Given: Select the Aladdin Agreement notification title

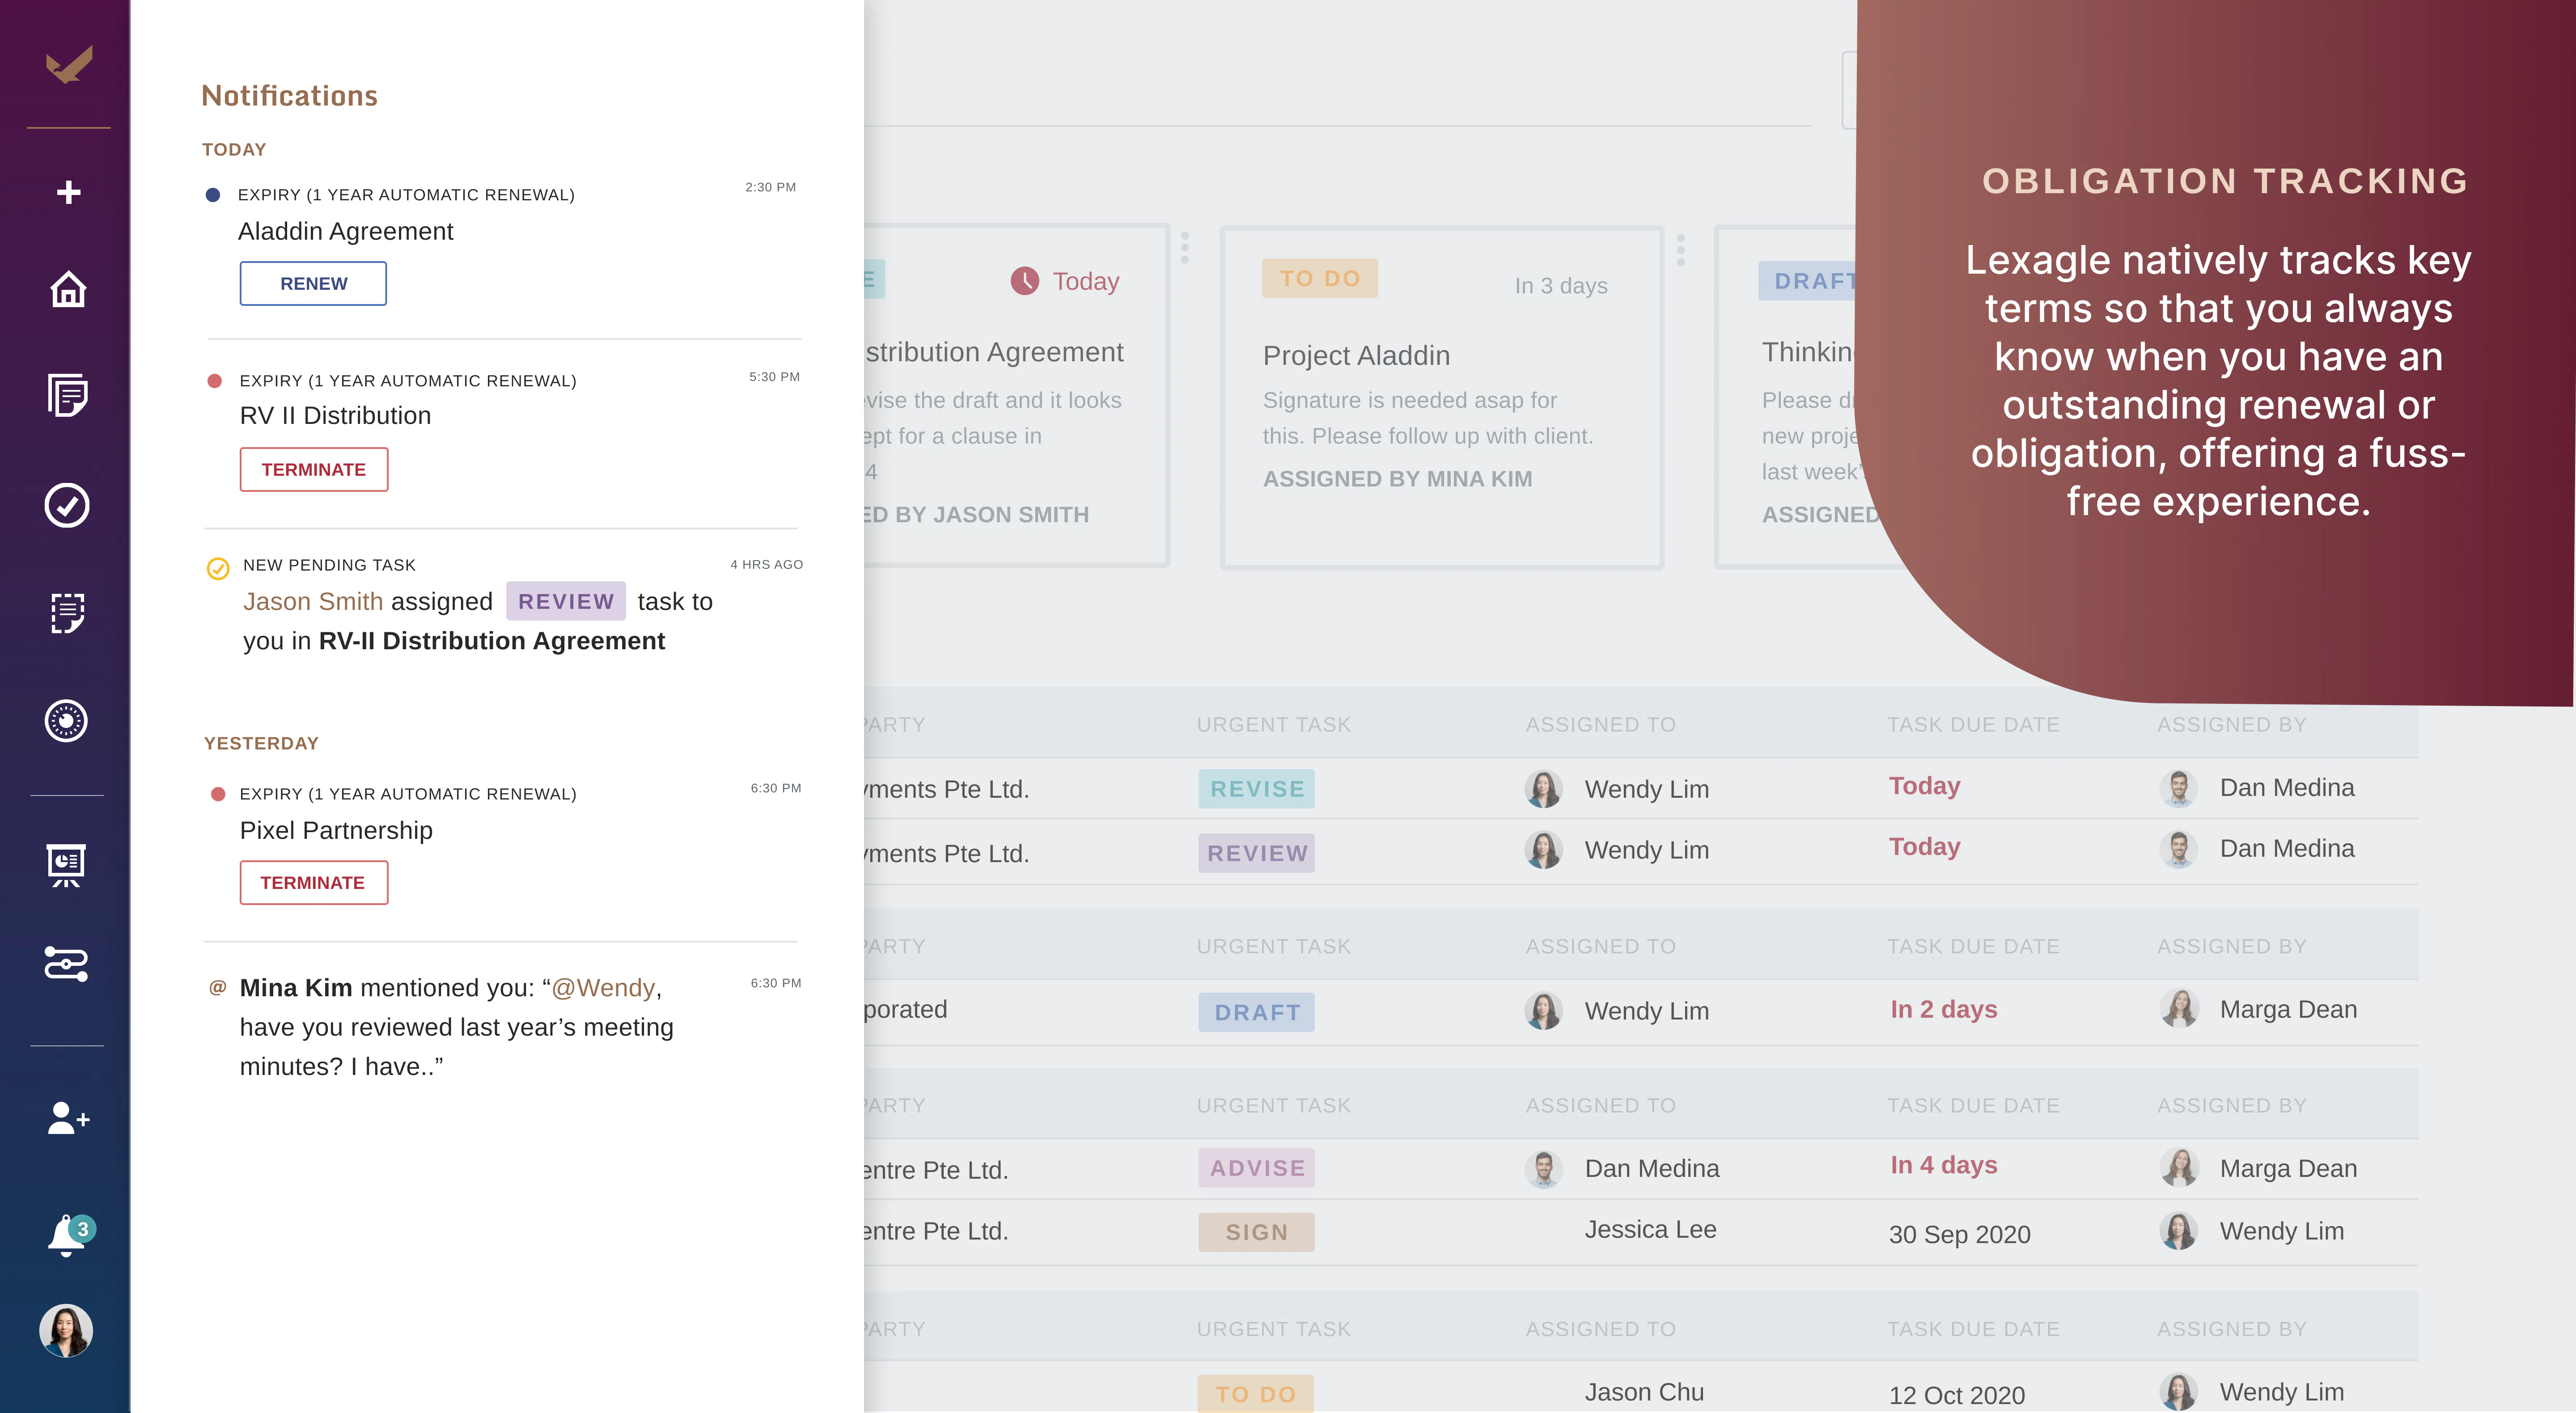Looking at the screenshot, I should click(346, 231).
